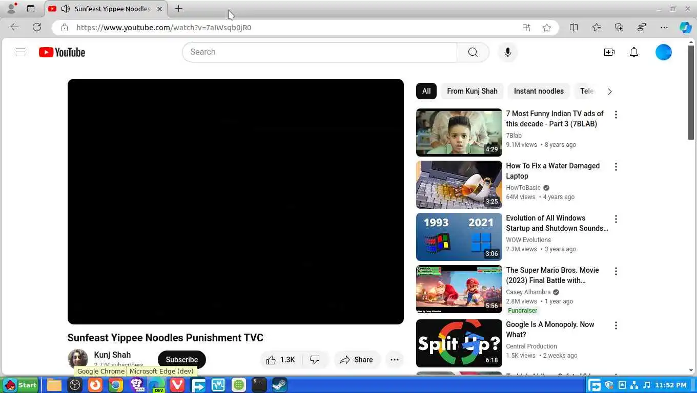Open Edge Collections
Image resolution: width=697 pixels, height=393 pixels.
(x=619, y=28)
